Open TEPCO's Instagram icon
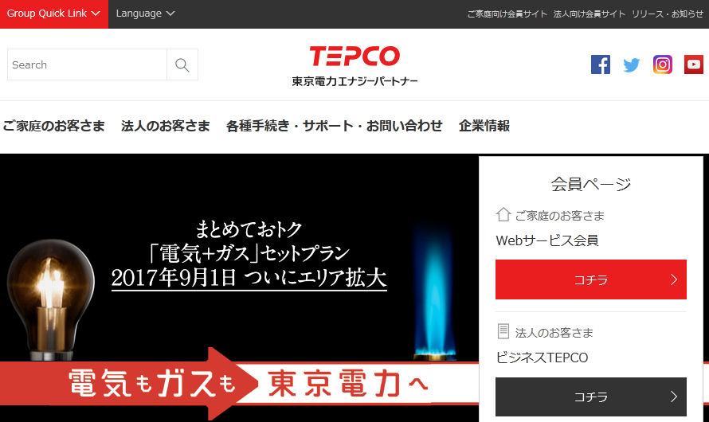Viewport: 709px width, 422px height. [x=663, y=64]
